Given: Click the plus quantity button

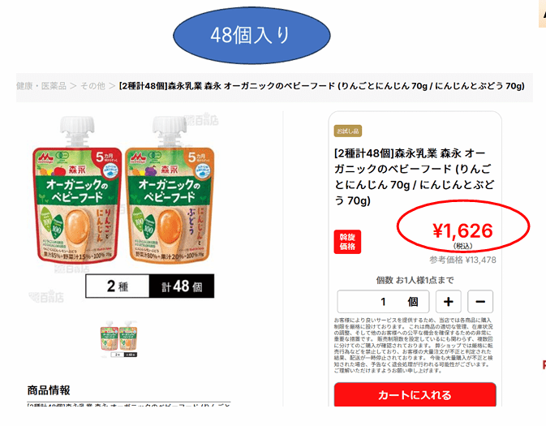Looking at the screenshot, I should 448,302.
